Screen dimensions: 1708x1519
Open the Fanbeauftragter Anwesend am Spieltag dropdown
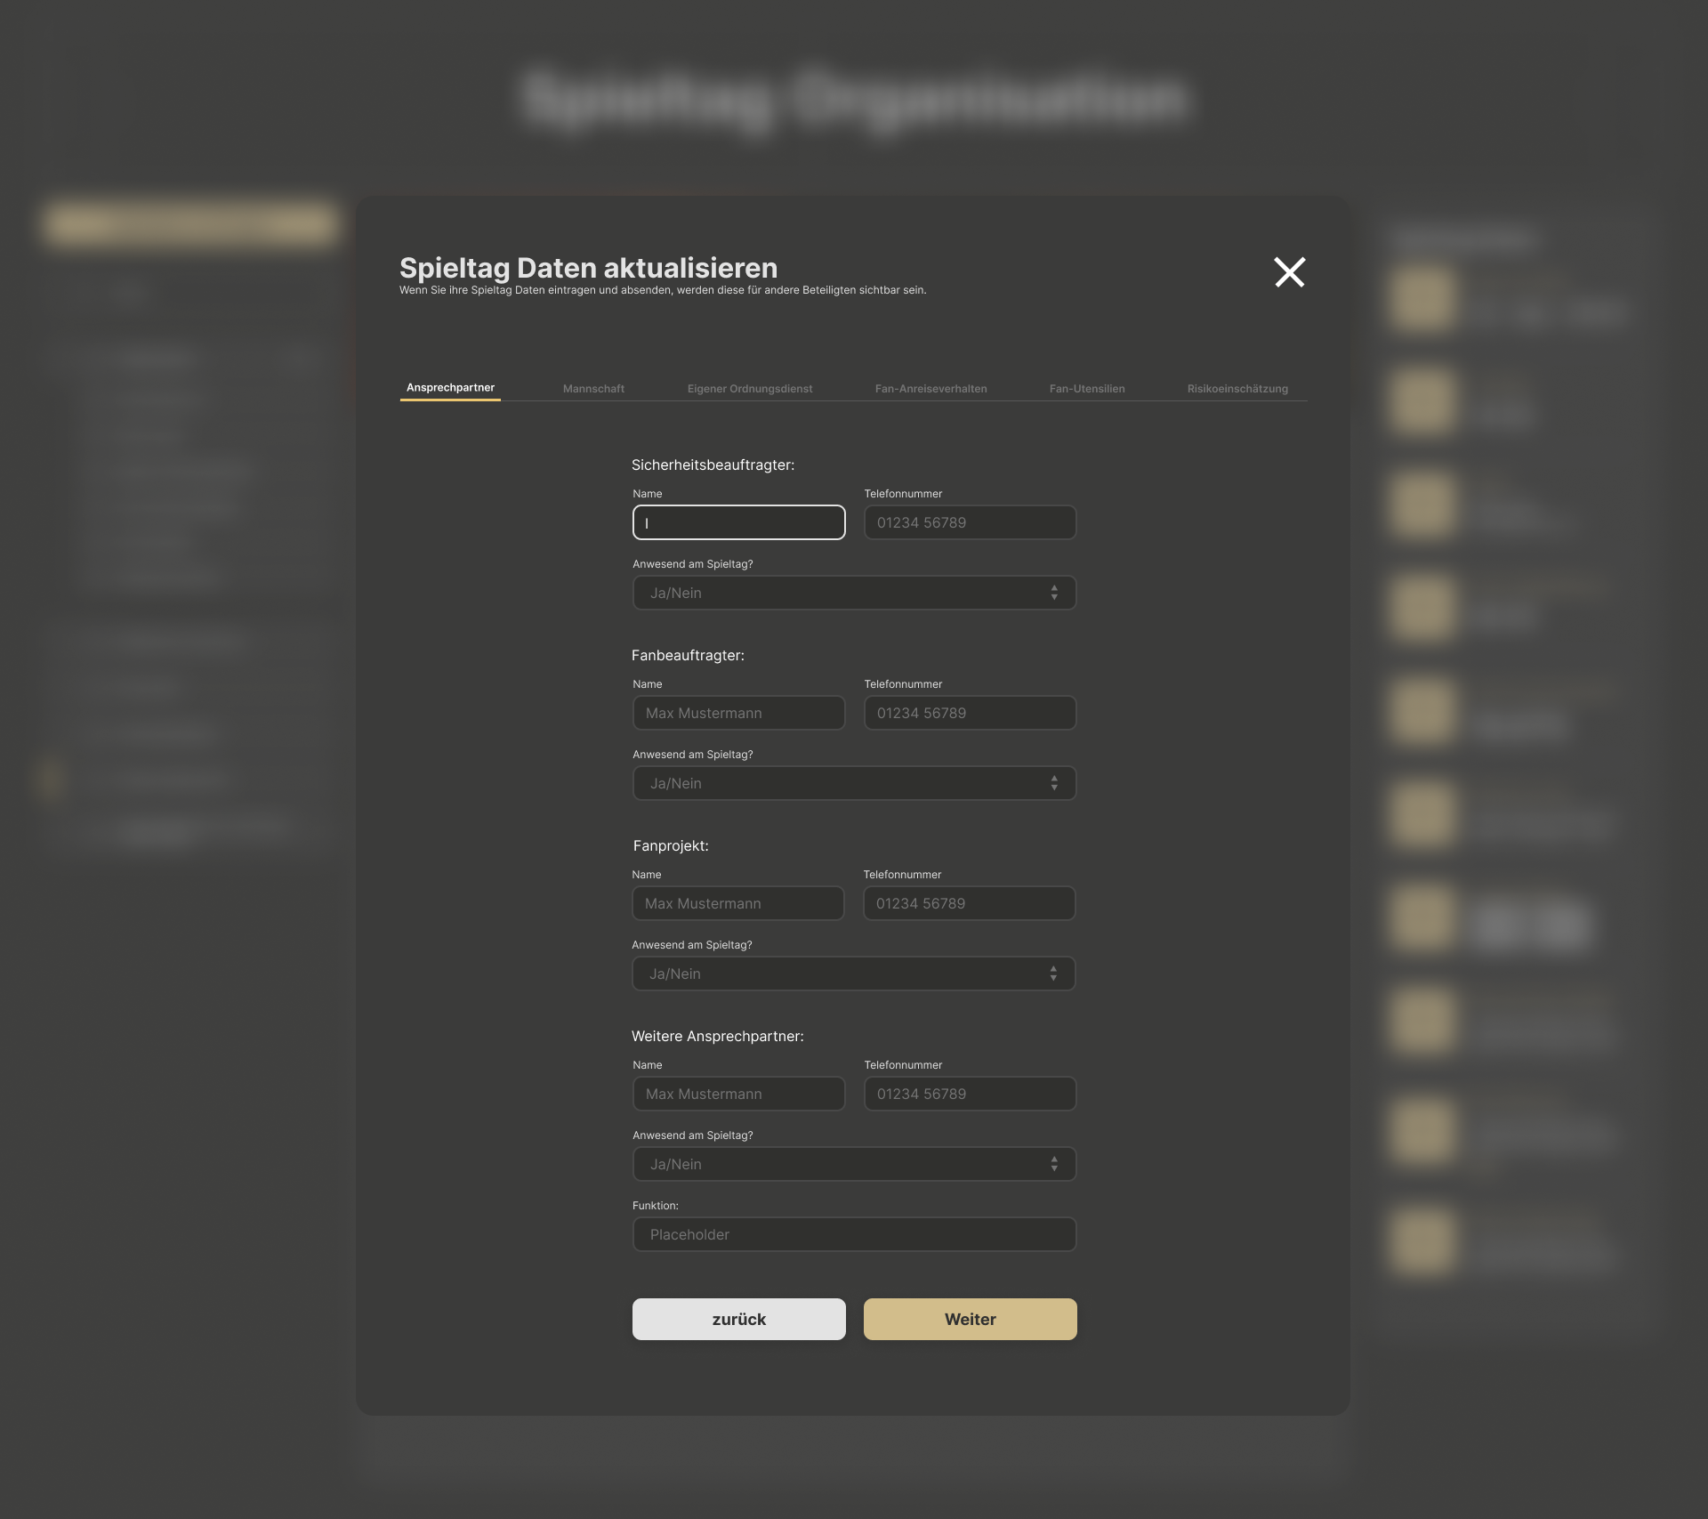tap(854, 783)
